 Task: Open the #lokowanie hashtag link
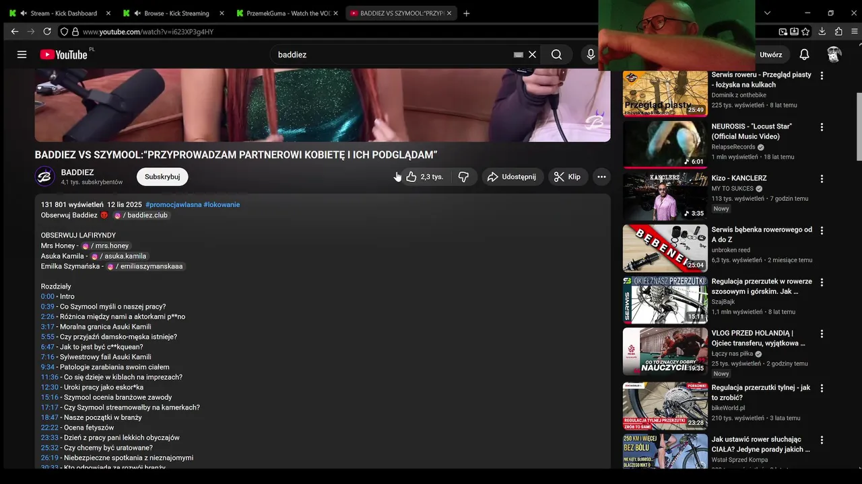[x=222, y=204]
